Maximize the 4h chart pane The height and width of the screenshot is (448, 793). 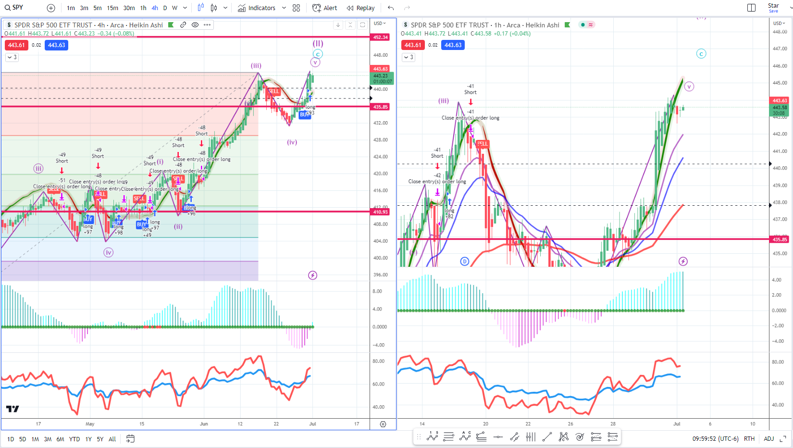[x=362, y=25]
